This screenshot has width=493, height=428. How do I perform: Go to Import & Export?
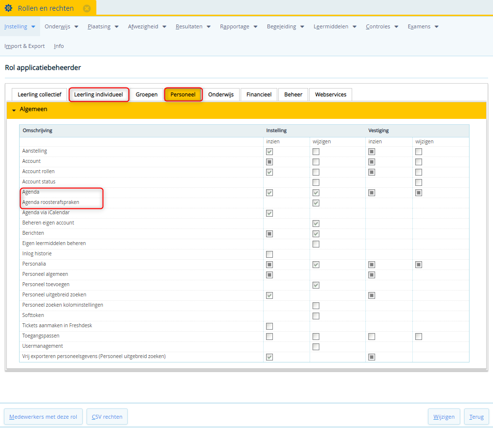[x=24, y=46]
